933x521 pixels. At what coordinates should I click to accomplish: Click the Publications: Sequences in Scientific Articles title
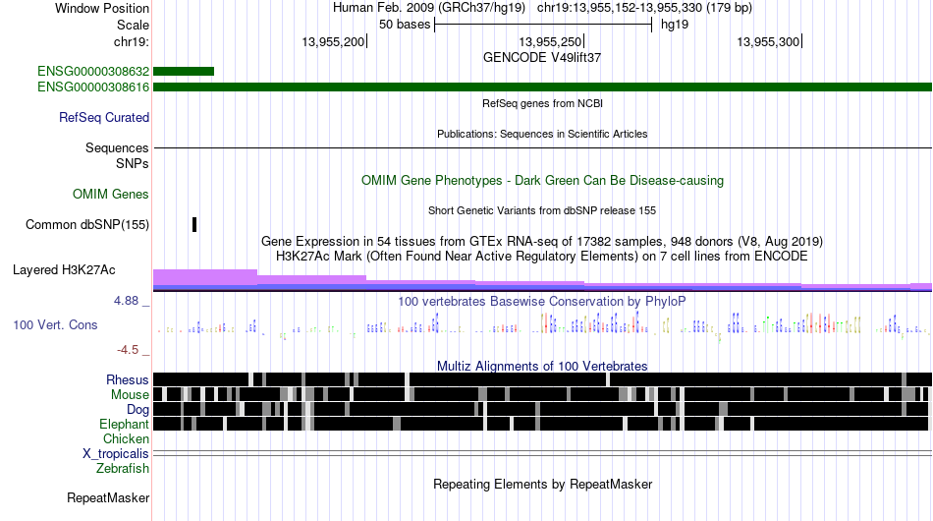pyautogui.click(x=542, y=134)
